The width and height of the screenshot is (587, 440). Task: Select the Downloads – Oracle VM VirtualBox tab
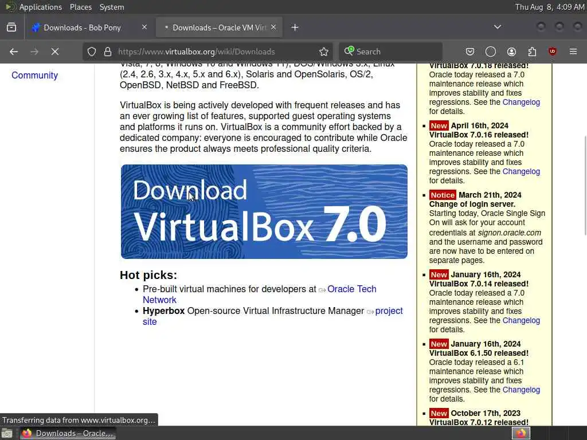point(219,27)
